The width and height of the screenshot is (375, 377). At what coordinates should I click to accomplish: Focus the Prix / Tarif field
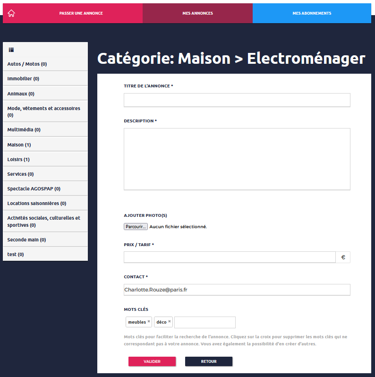pos(230,257)
